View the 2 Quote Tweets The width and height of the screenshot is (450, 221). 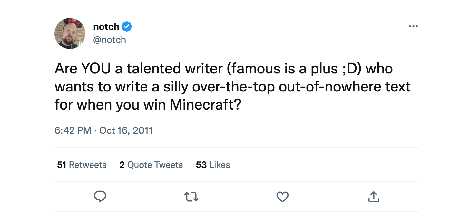[x=151, y=165]
